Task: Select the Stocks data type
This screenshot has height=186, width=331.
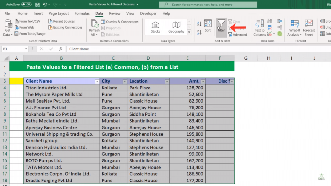Action: (155, 27)
